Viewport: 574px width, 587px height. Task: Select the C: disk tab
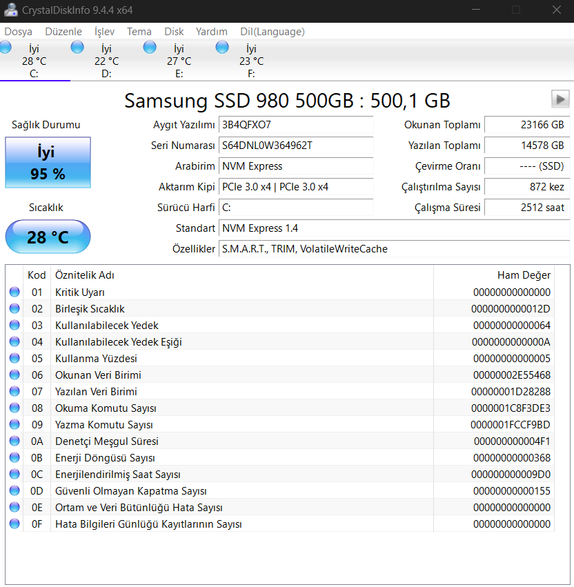[x=34, y=61]
